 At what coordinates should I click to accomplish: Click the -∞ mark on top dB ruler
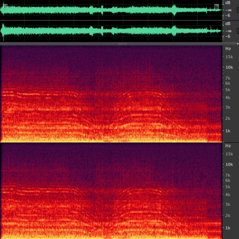[x=229, y=10]
